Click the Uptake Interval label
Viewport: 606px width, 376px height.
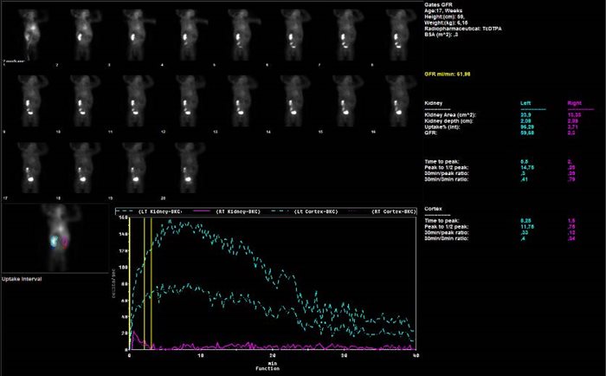tap(22, 279)
